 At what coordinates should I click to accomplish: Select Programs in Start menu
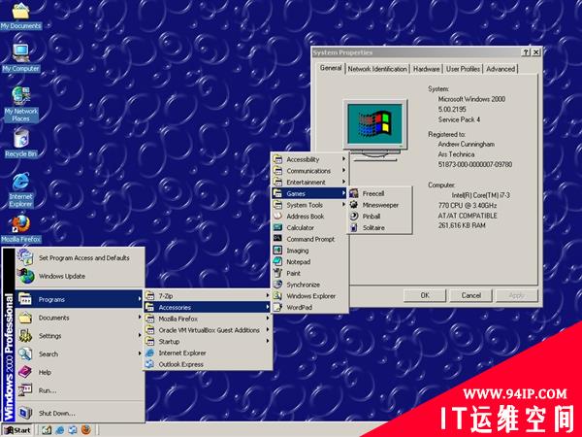click(80, 299)
